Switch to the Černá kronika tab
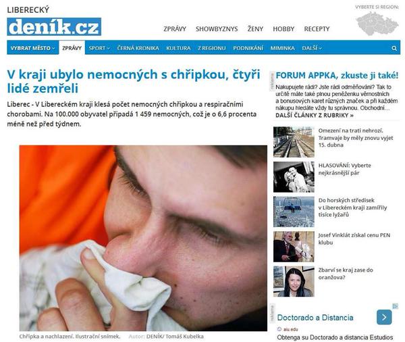This screenshot has height=342, width=405. (x=138, y=48)
